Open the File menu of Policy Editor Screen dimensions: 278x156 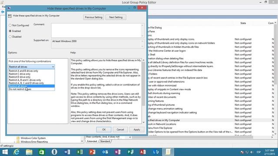click(x=3, y=7)
